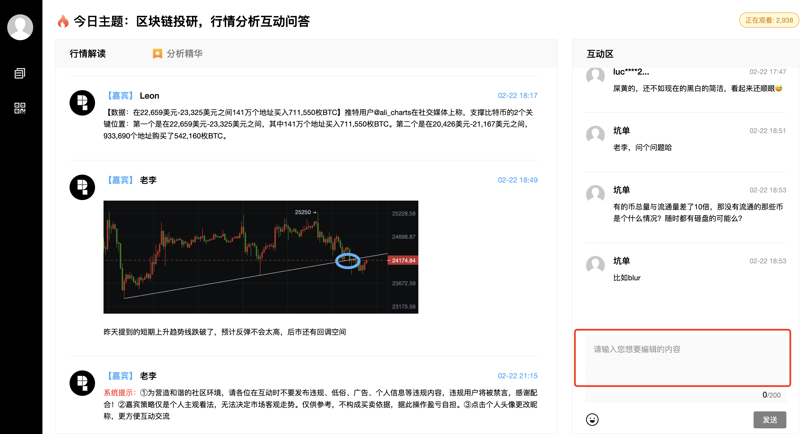This screenshot has width=809, height=434.
Task: Open the BTC candlestick chart image
Action: click(x=261, y=257)
